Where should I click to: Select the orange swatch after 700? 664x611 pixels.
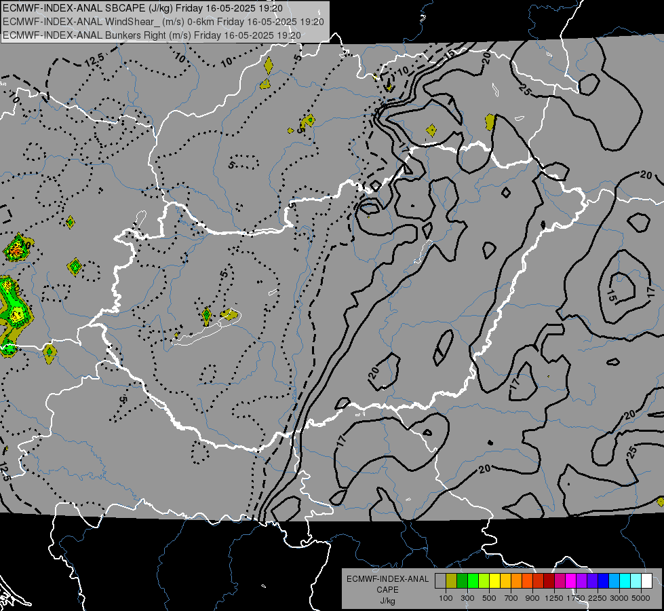(x=517, y=581)
